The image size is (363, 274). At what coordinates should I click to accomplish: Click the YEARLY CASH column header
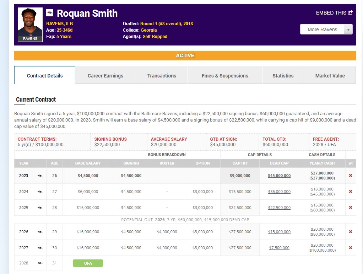322,163
